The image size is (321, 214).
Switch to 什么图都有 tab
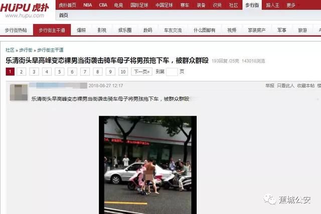[x=204, y=30]
